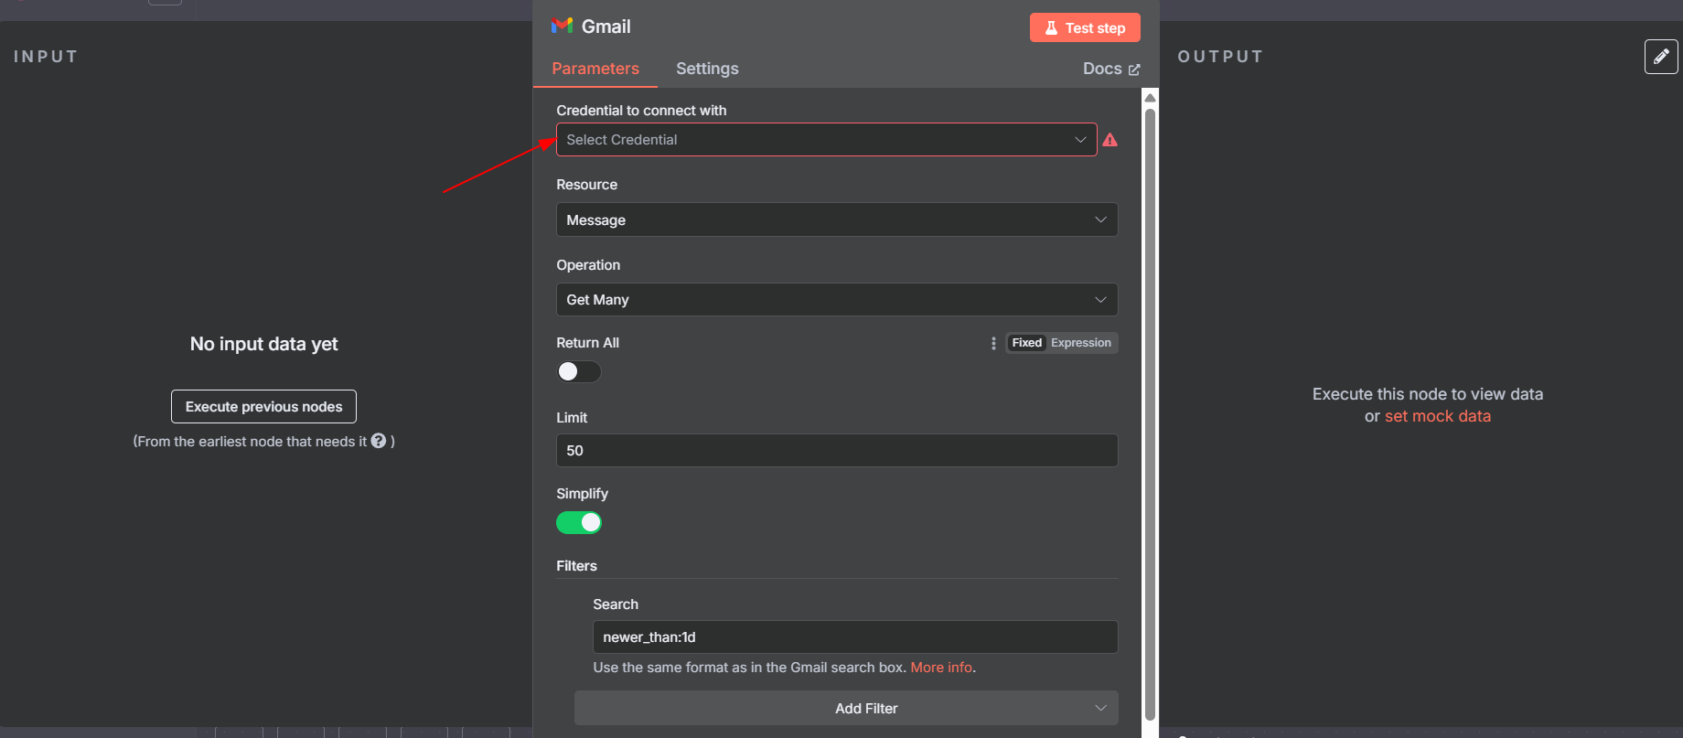Click the credential warning triangle icon
Viewport: 1683px width, 738px height.
pos(1109,140)
